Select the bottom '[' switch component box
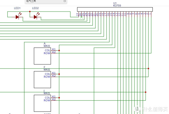 [x=42, y=103]
